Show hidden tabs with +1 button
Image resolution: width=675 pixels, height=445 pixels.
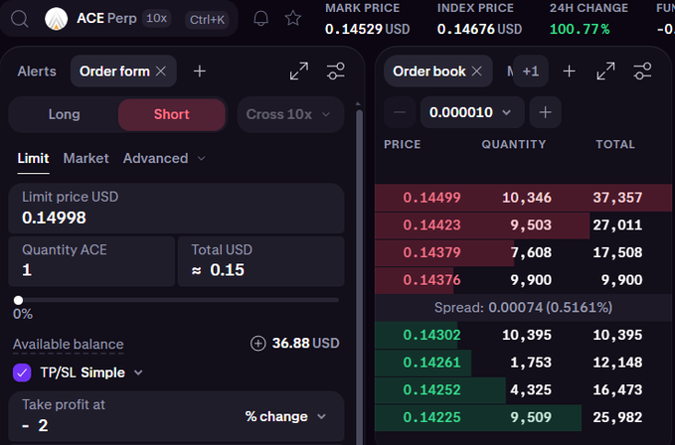click(x=531, y=71)
